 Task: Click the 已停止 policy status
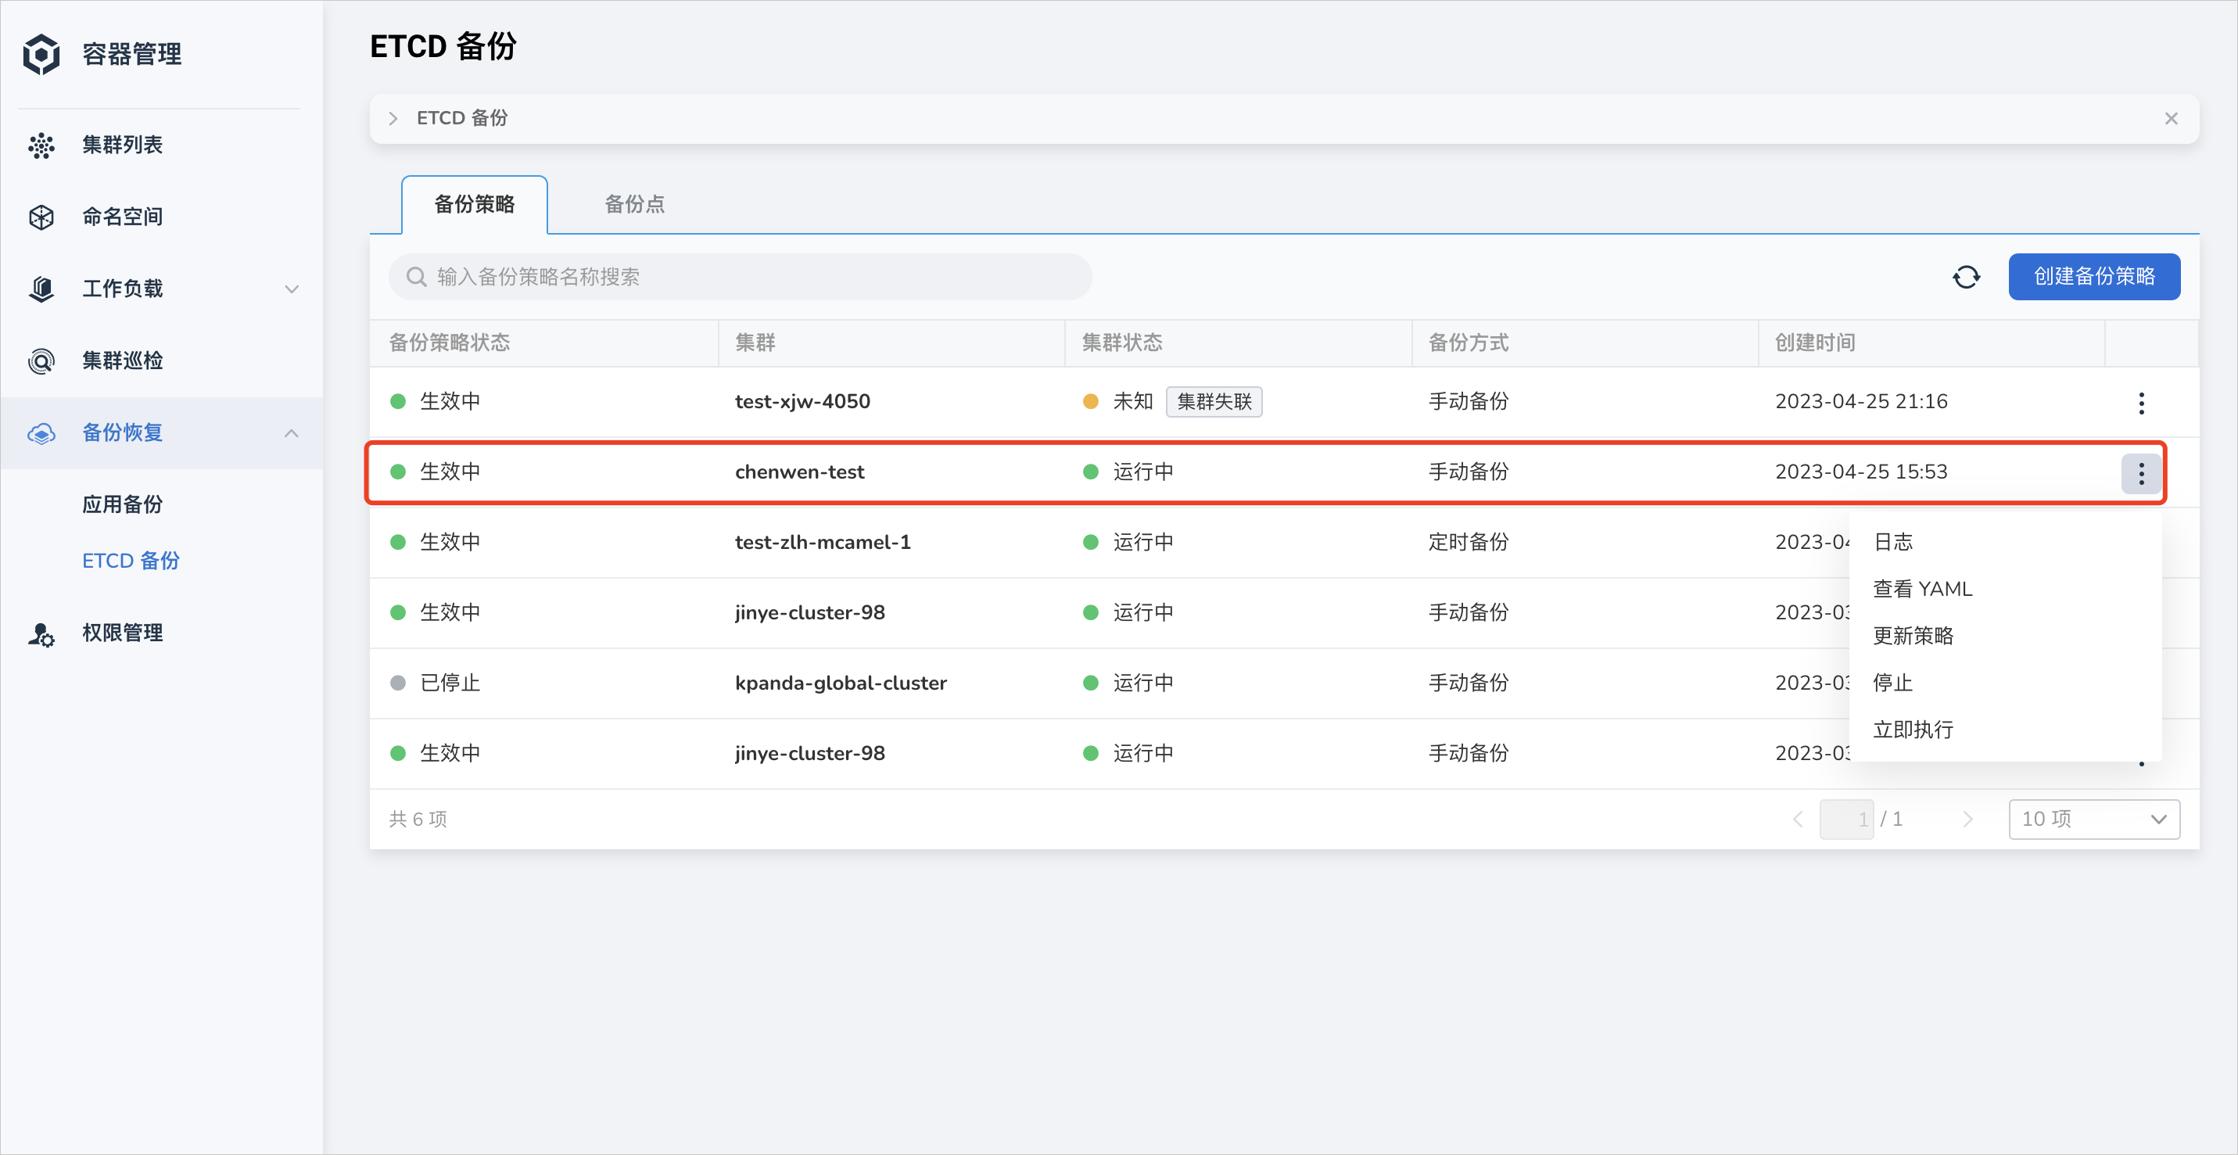point(450,683)
